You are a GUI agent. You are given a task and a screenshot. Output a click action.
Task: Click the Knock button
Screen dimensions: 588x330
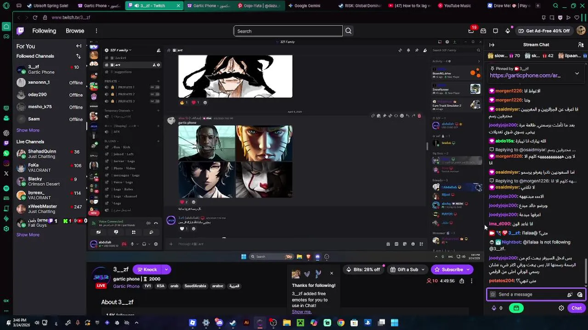click(x=147, y=269)
